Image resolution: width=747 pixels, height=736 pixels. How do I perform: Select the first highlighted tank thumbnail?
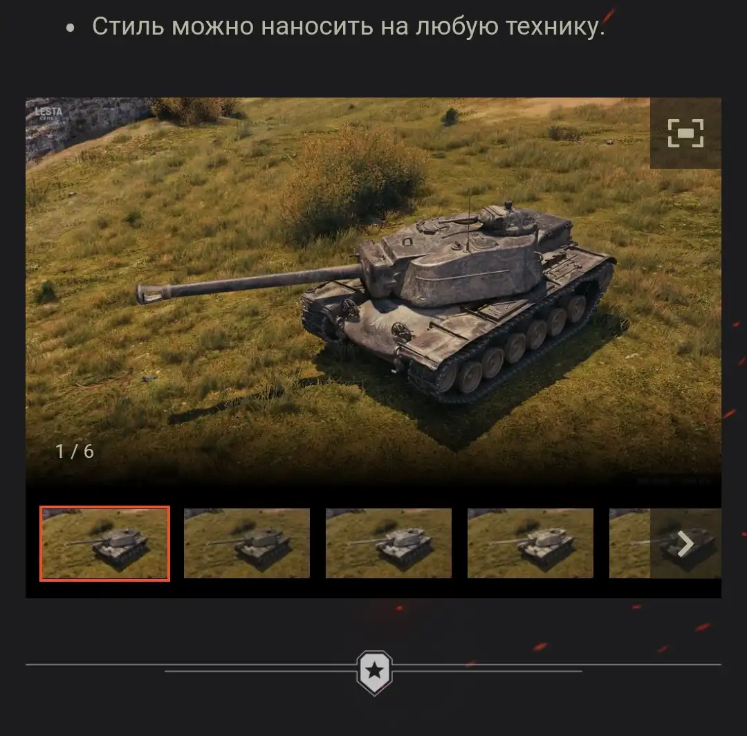(105, 544)
